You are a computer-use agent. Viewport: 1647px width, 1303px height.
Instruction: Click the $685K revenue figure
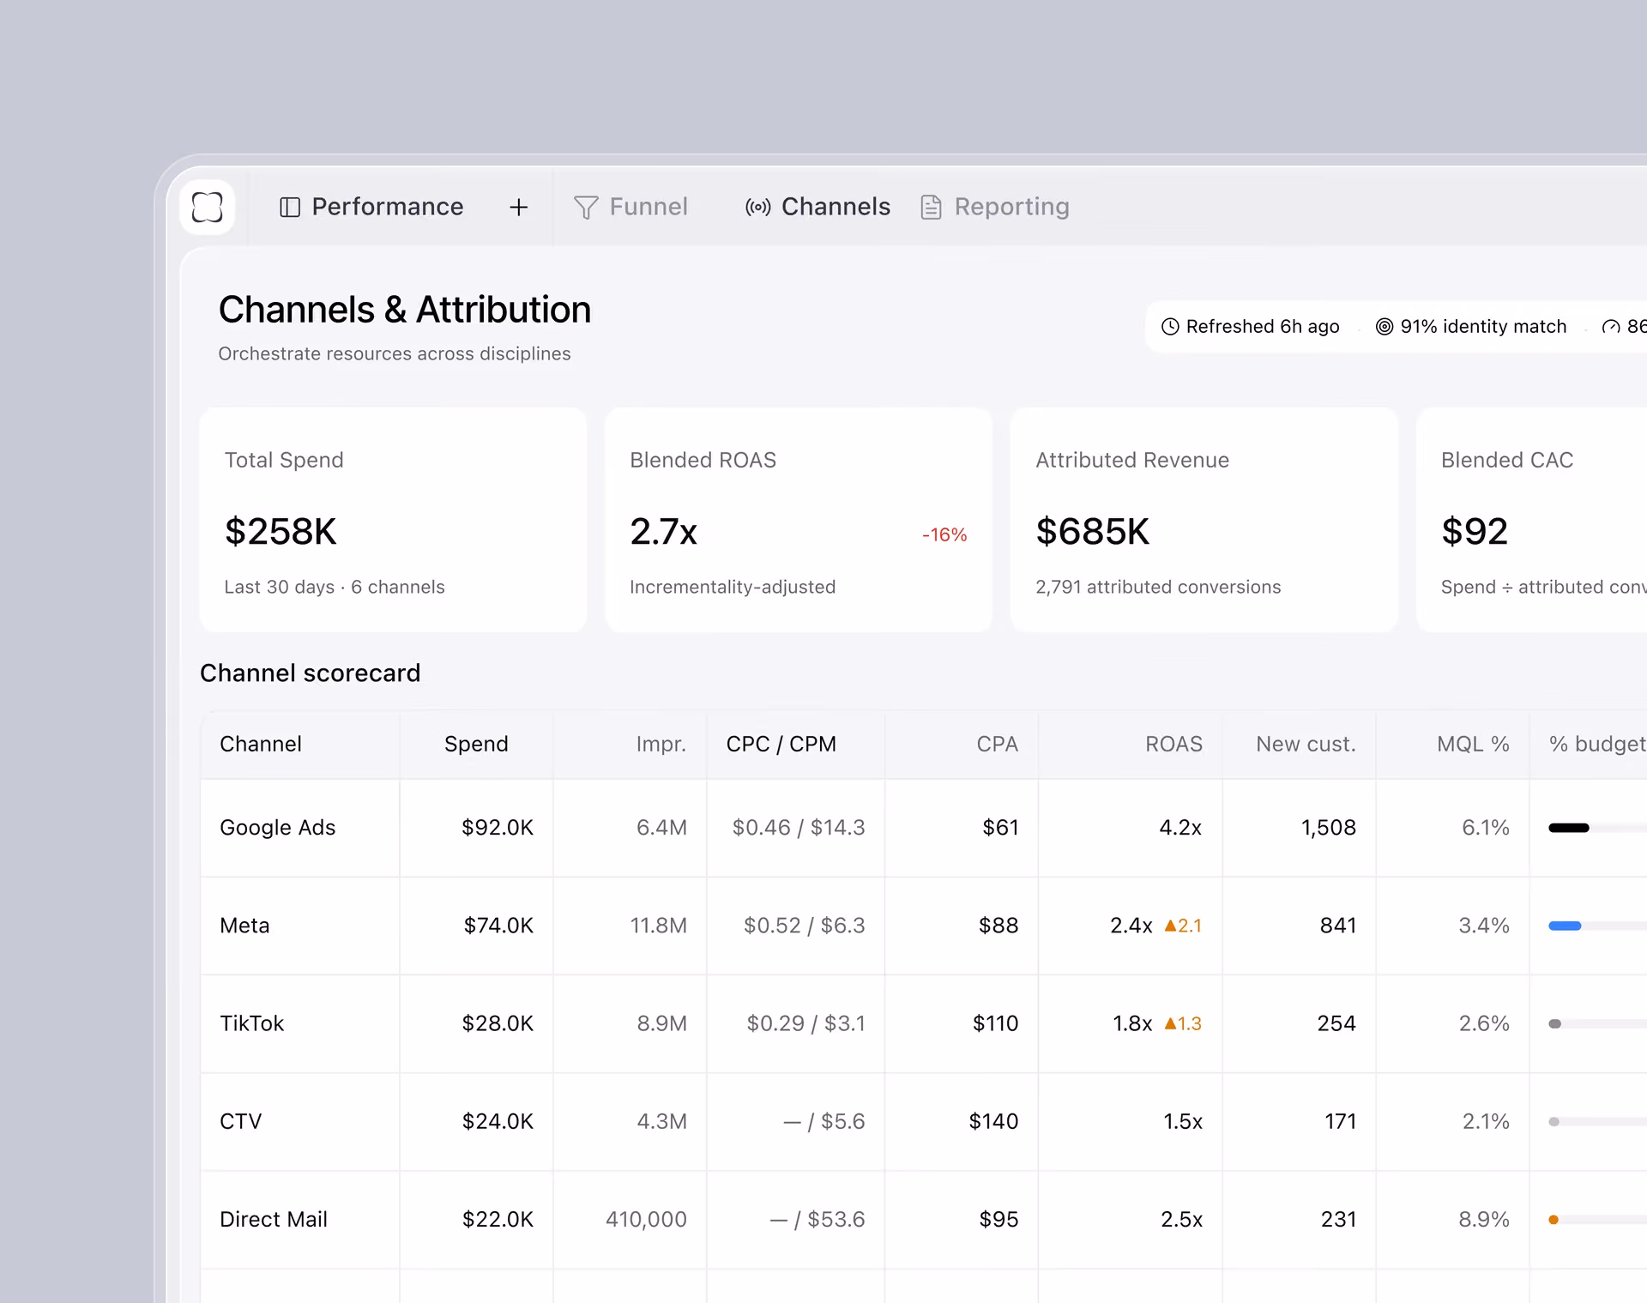pos(1093,532)
